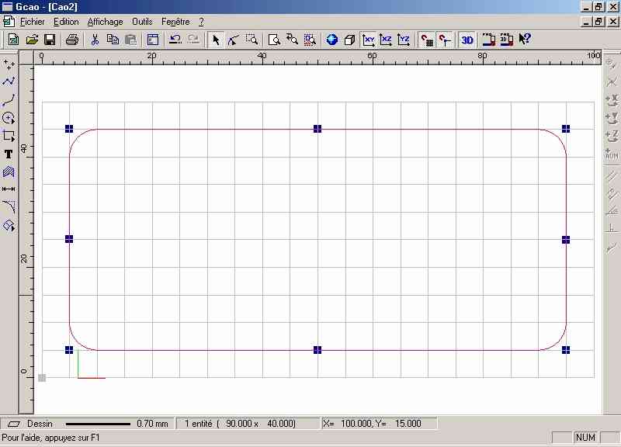The height and width of the screenshot is (447, 621).
Task: Click the Print icon
Action: [72, 40]
